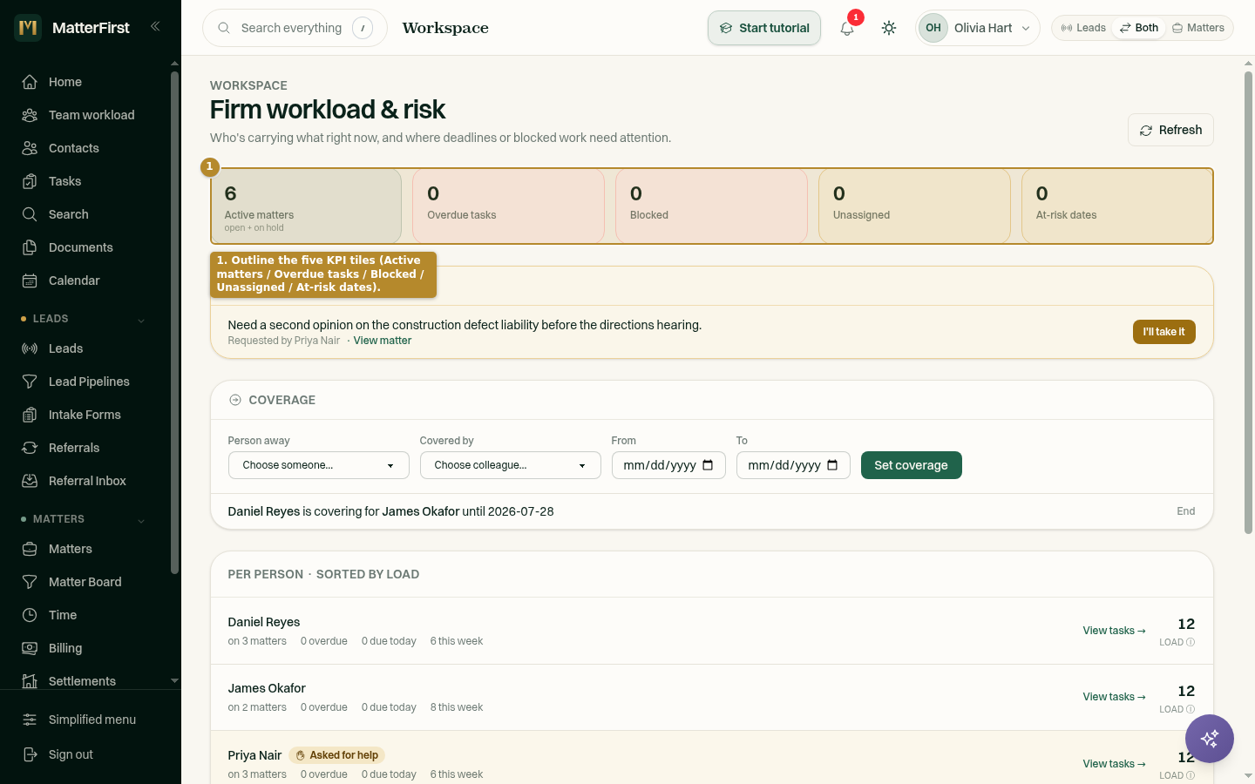The height and width of the screenshot is (784, 1255).
Task: Click End on Daniel Reyes coverage
Action: coord(1186,511)
